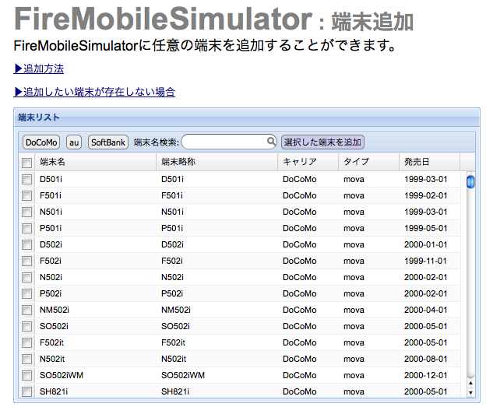This screenshot has height=407, width=486.
Task: Toggle the select-all header checkbox
Action: point(27,163)
